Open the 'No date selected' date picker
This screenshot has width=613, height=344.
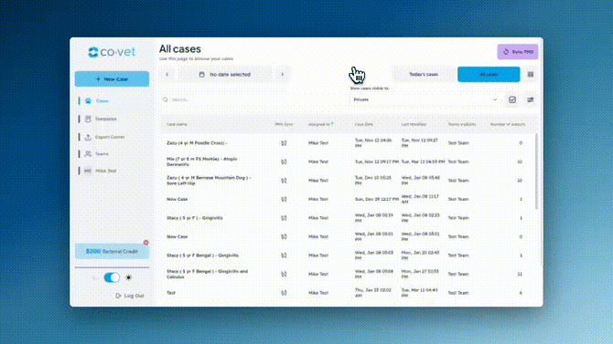[x=225, y=74]
